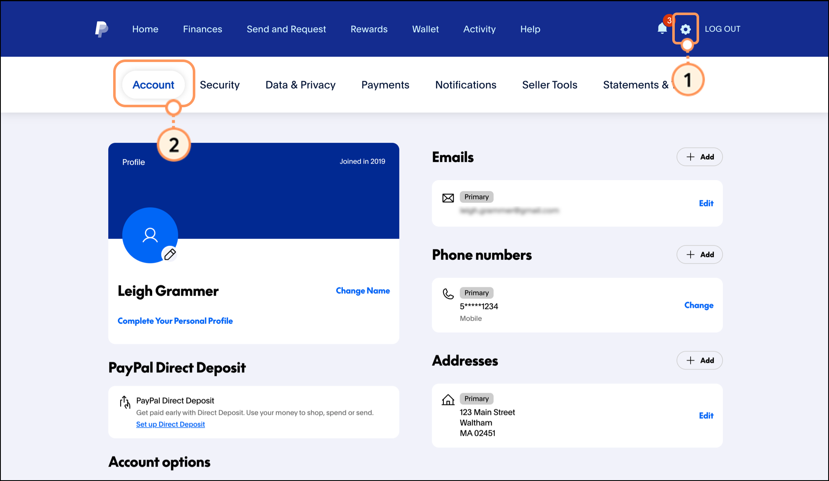Click the PayPal Direct Deposit heading

click(x=177, y=367)
